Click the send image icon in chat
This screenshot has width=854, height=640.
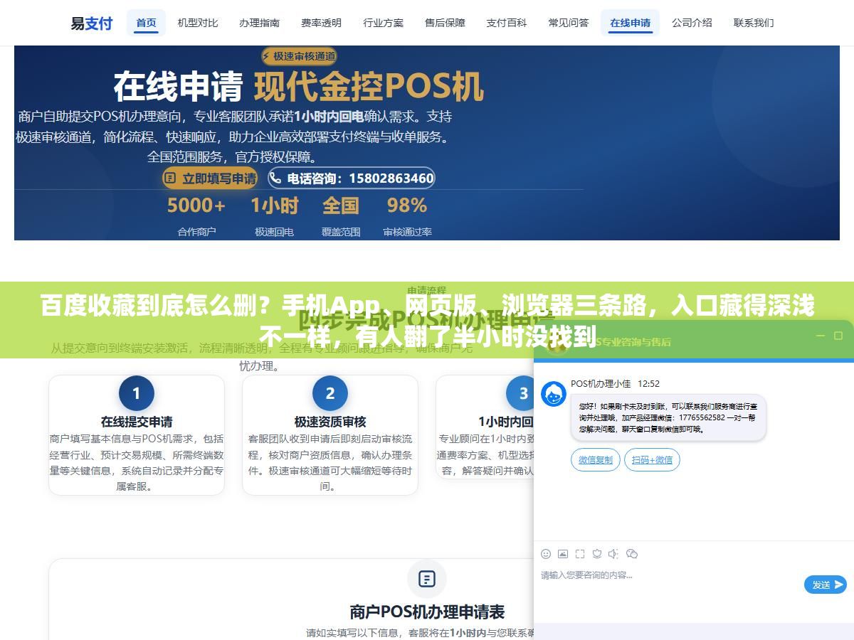(x=563, y=553)
